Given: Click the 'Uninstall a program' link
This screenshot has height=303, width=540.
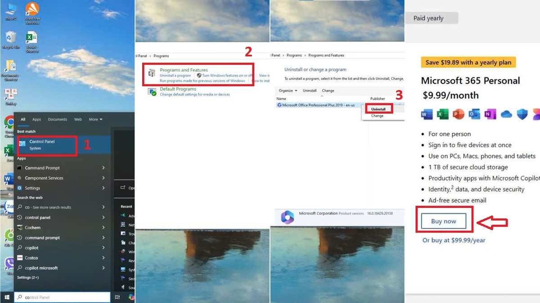Looking at the screenshot, I should tap(175, 75).
